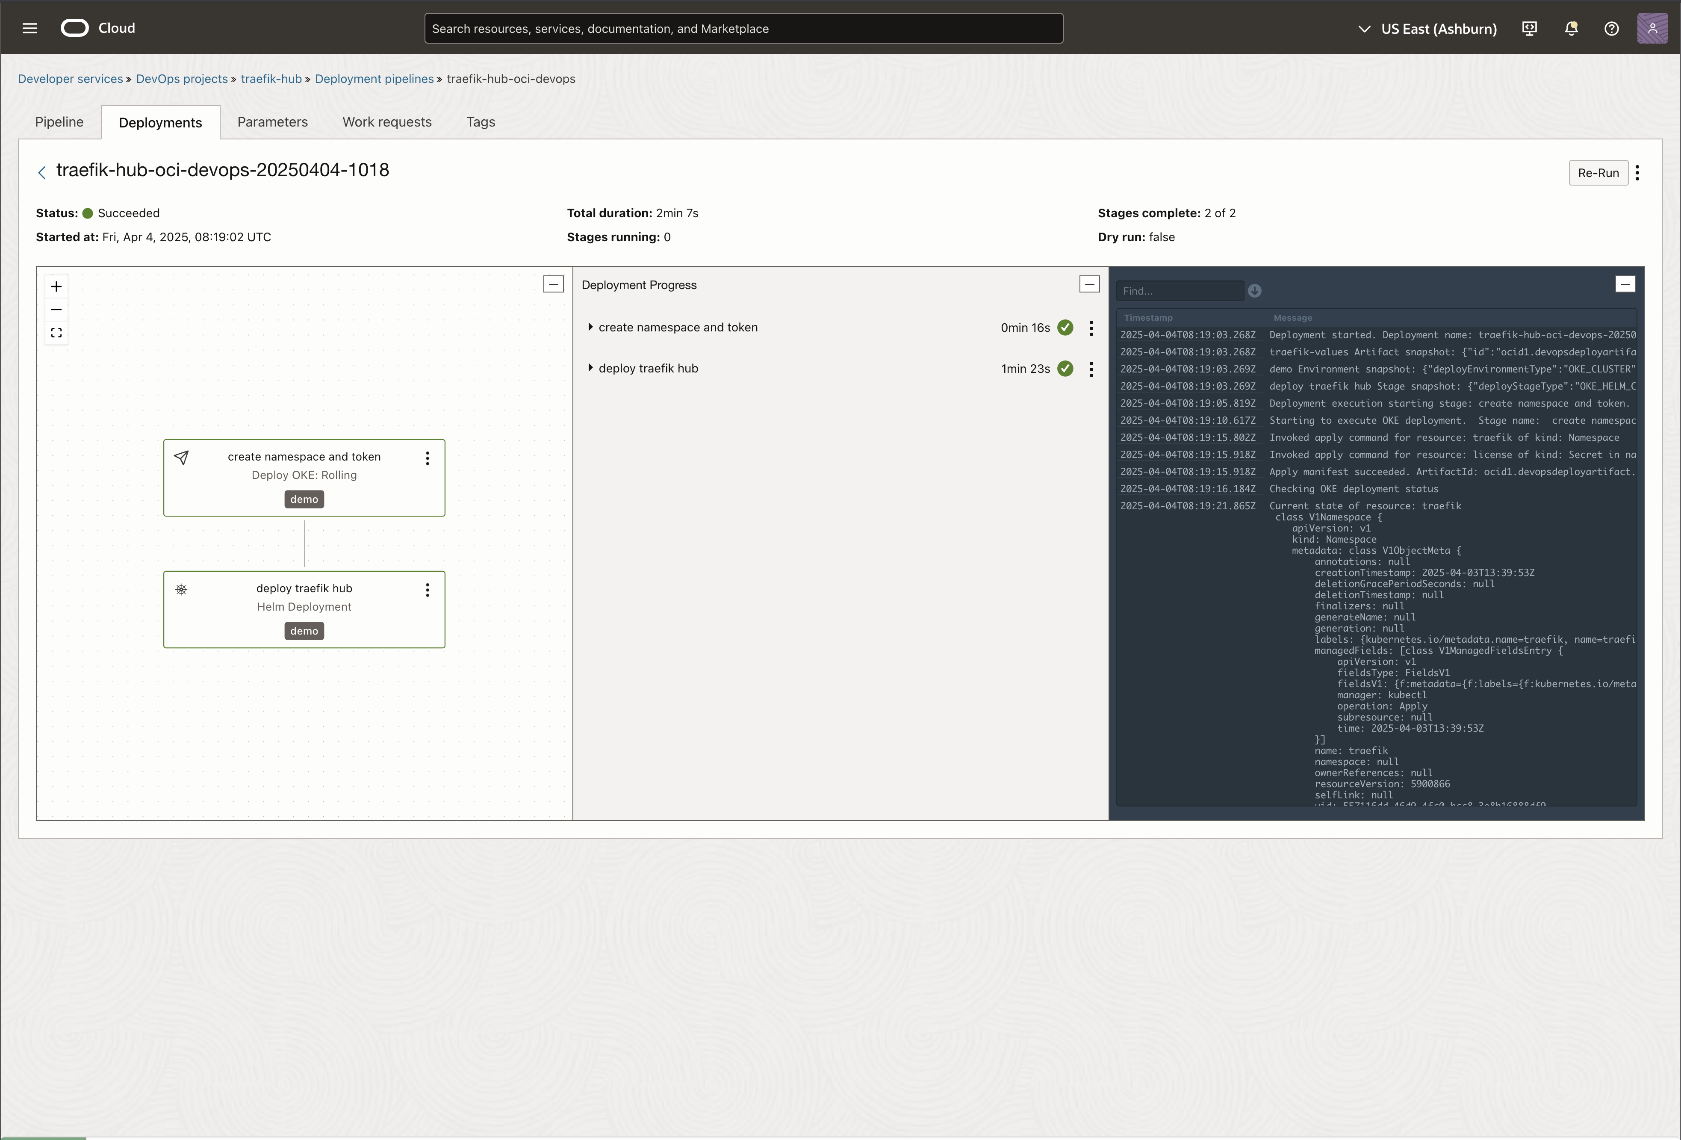The image size is (1681, 1140).
Task: Open Cloud Shell developer tools icon
Action: pos(1529,28)
